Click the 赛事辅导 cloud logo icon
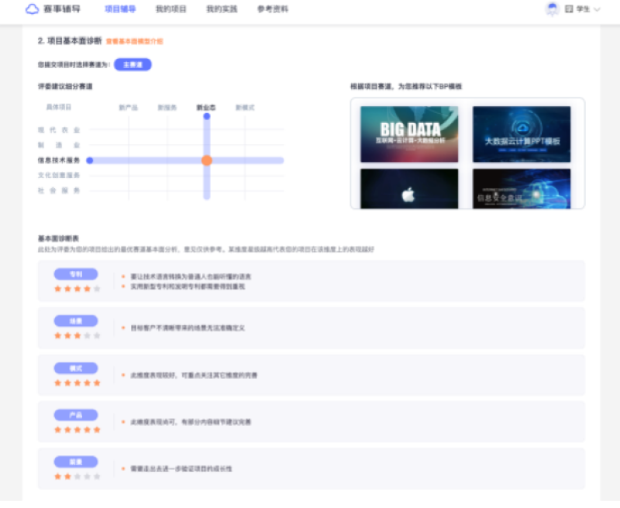The image size is (620, 508). click(x=32, y=9)
